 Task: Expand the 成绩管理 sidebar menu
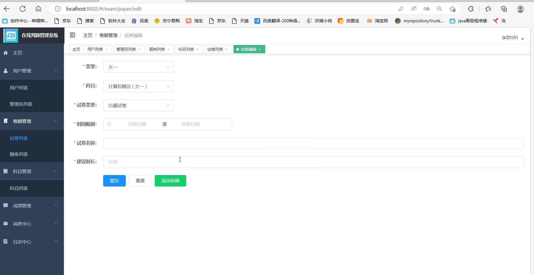(x=32, y=206)
